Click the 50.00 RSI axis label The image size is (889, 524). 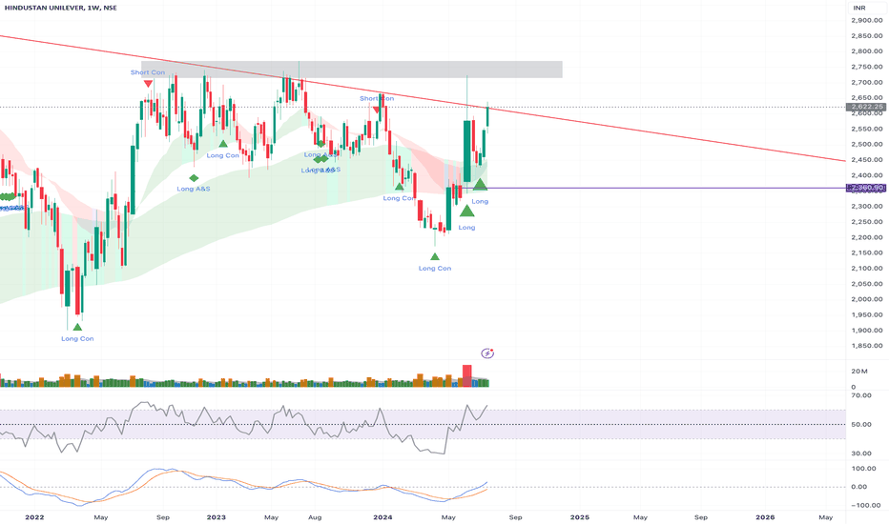861,424
